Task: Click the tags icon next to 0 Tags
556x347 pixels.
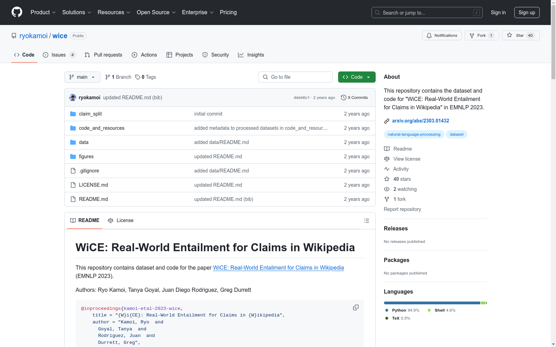Action: point(138,77)
